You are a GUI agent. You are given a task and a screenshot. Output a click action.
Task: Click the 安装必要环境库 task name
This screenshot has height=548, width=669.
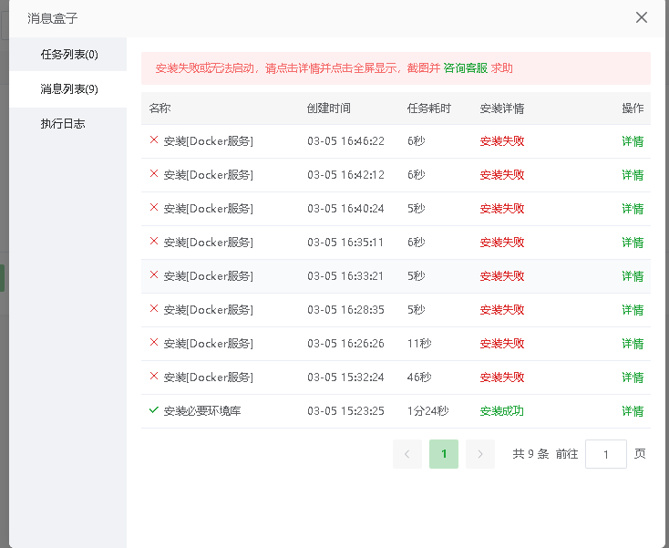pyautogui.click(x=202, y=411)
